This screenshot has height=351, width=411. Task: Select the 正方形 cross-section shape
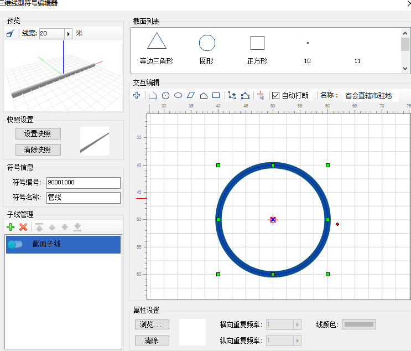pyautogui.click(x=257, y=50)
